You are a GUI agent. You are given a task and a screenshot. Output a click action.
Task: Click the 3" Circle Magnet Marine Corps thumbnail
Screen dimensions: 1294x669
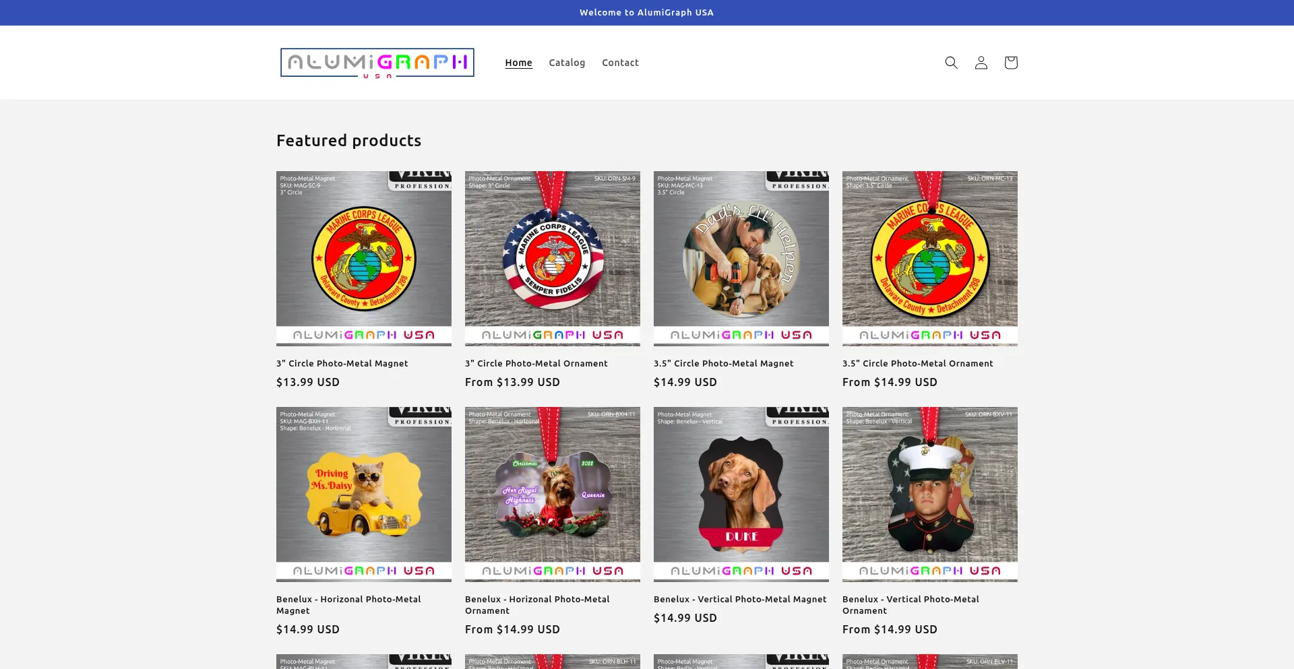[x=364, y=259]
